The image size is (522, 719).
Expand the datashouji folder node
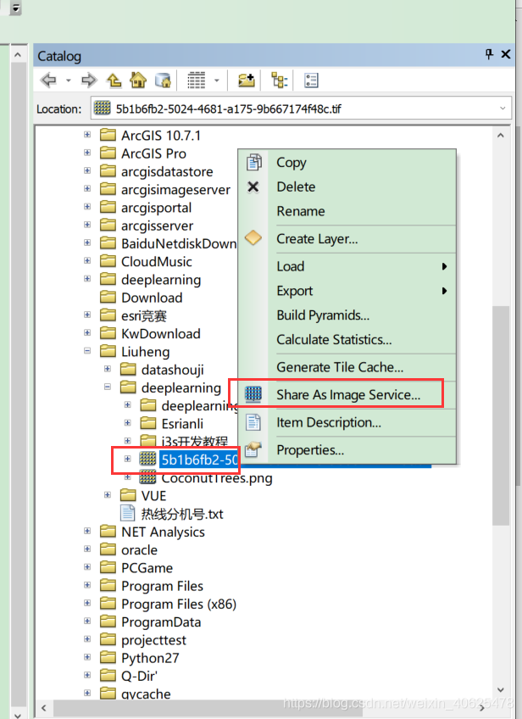pyautogui.click(x=108, y=369)
